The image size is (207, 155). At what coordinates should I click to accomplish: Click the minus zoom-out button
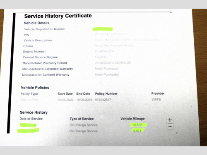170,126
